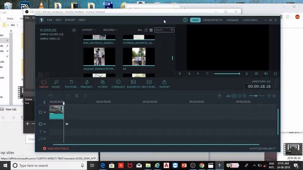Select the received_1060661397 thumbnail

pos(99,57)
